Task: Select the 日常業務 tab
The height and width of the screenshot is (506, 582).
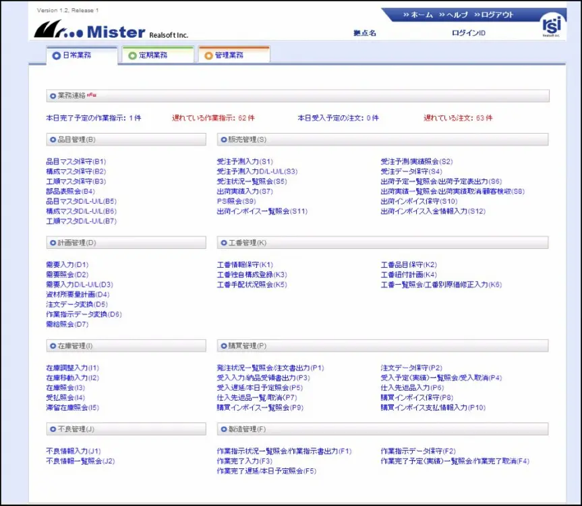Action: point(82,55)
